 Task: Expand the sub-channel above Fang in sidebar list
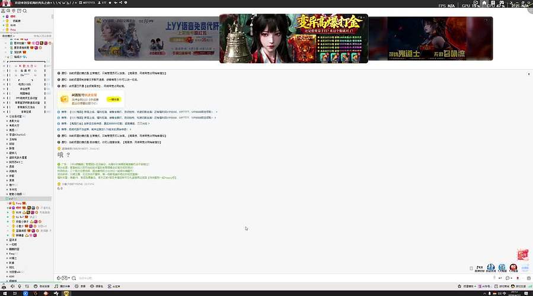(7, 199)
